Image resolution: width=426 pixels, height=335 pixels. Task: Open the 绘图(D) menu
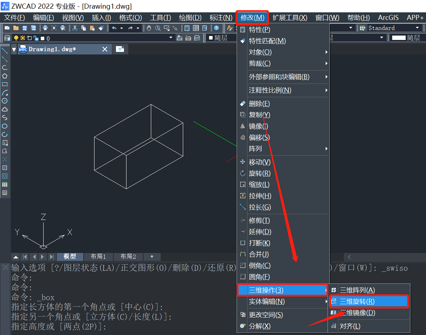[190, 18]
